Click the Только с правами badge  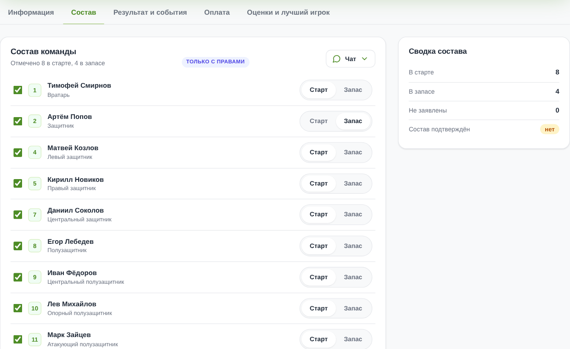coord(216,62)
